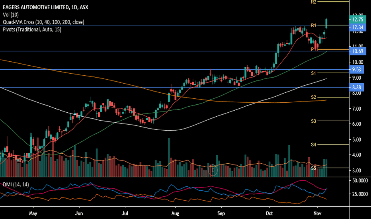Click the Jun label on time axis
The width and height of the screenshot is (371, 219).
(x=79, y=213)
